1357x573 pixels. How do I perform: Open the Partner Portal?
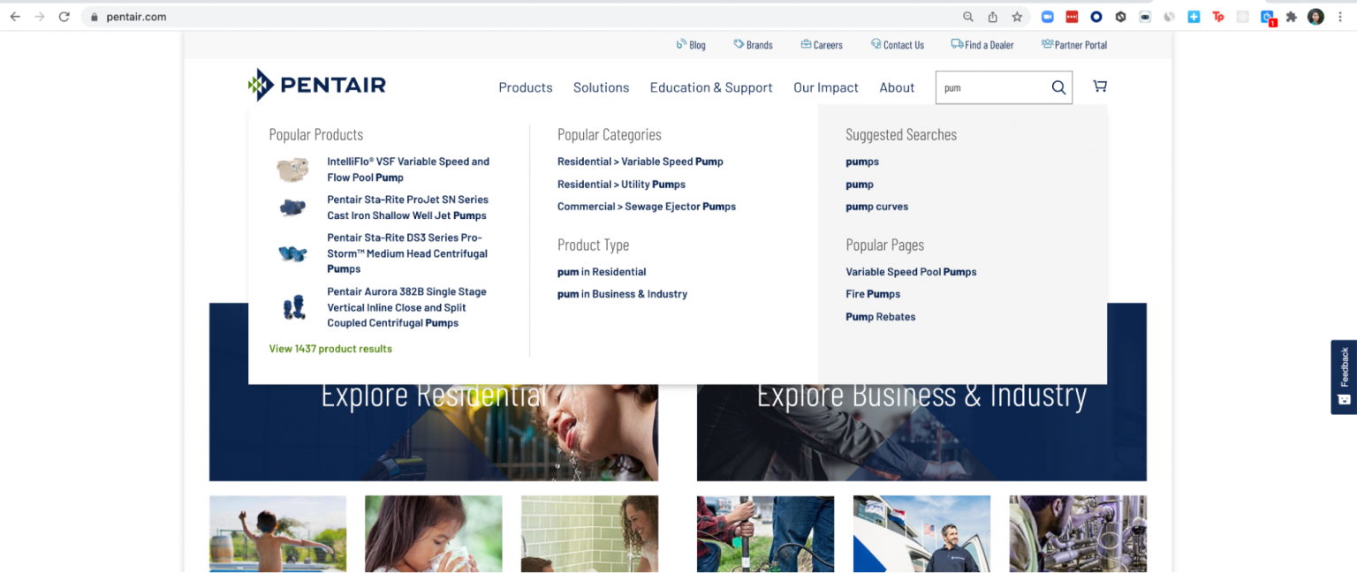pos(1074,45)
